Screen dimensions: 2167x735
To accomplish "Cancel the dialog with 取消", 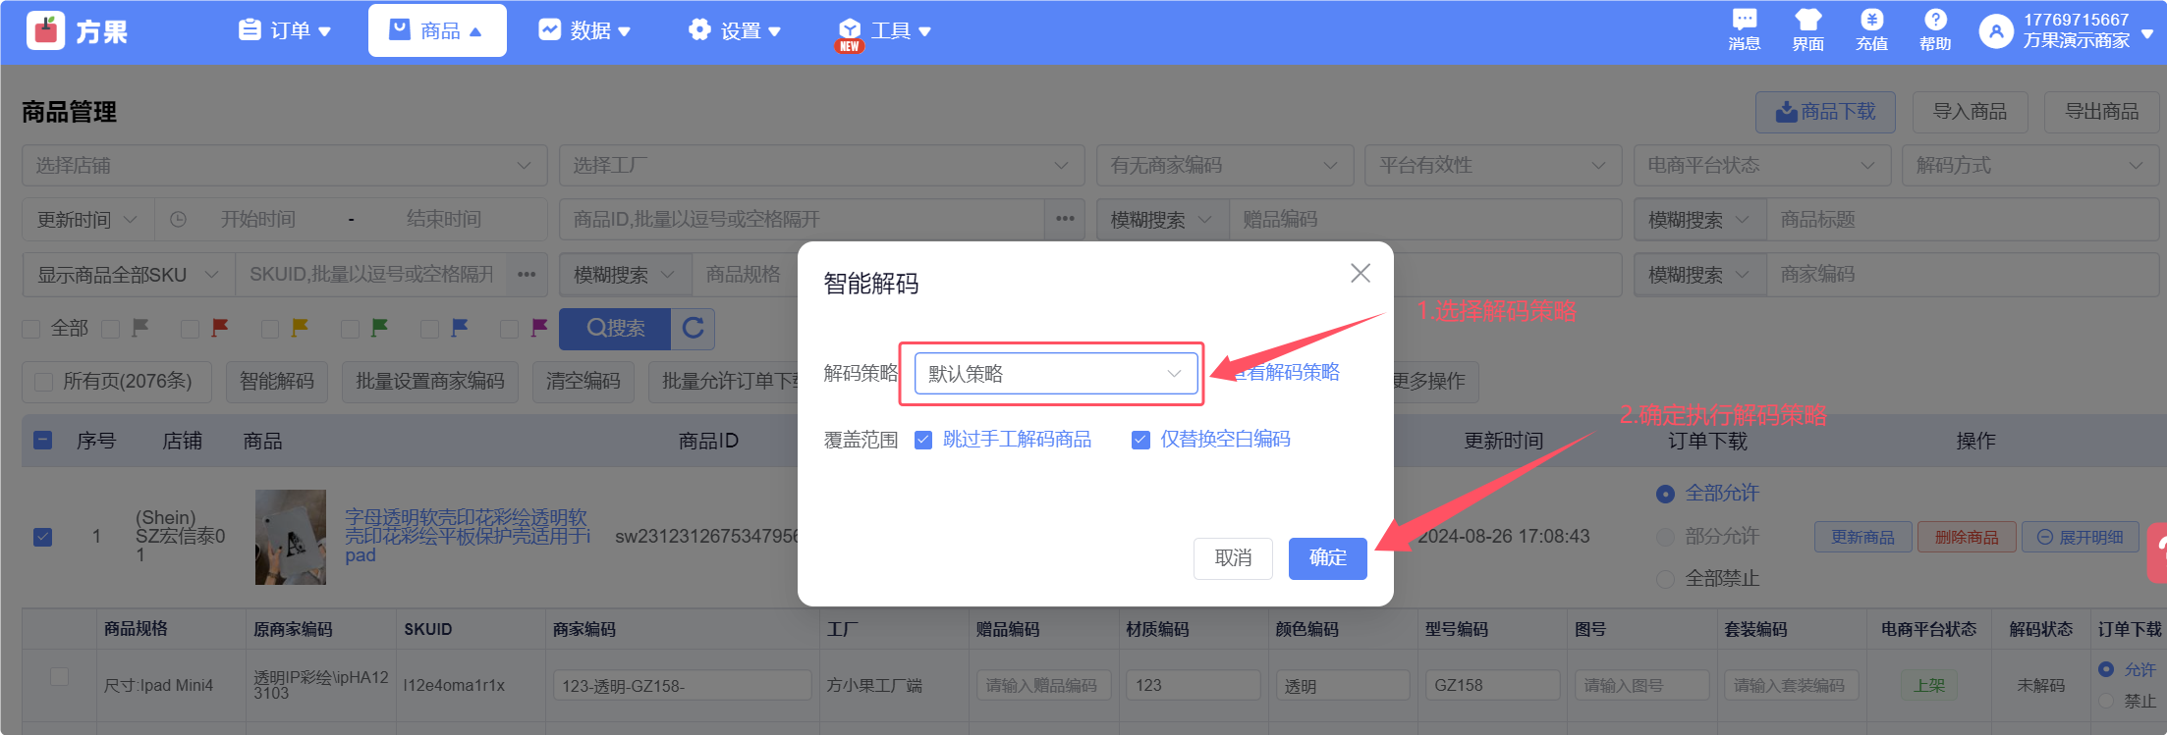I will tap(1234, 558).
